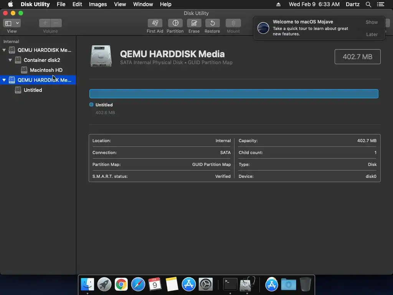Click the Capacity 402.7 MB value
The image size is (393, 295).
coord(367,141)
